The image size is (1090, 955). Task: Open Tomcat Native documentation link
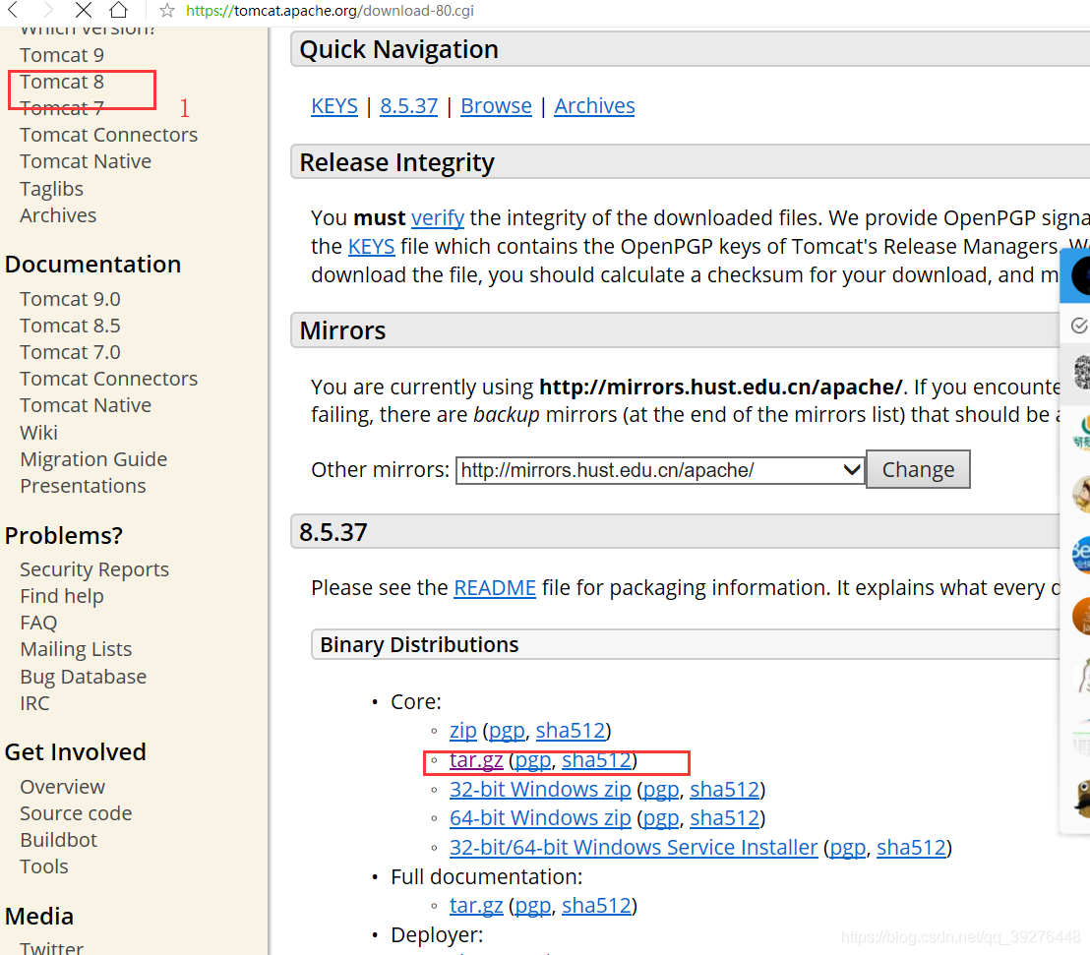(86, 405)
